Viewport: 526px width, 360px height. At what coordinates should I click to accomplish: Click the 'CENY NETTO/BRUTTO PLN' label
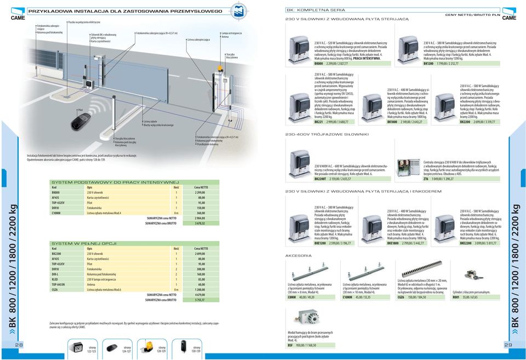(x=473, y=15)
